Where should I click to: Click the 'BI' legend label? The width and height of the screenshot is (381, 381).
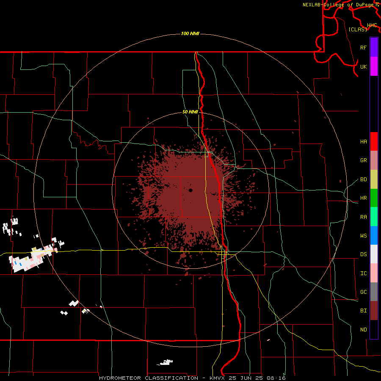[363, 311]
